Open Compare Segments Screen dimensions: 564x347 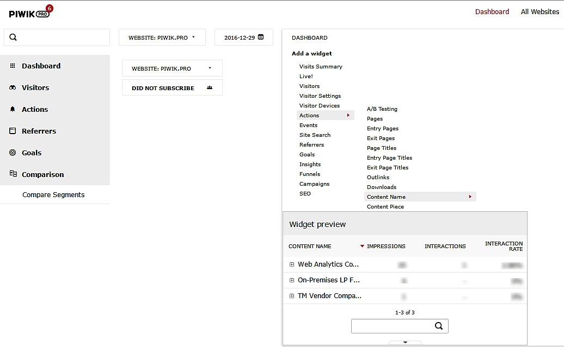click(53, 194)
